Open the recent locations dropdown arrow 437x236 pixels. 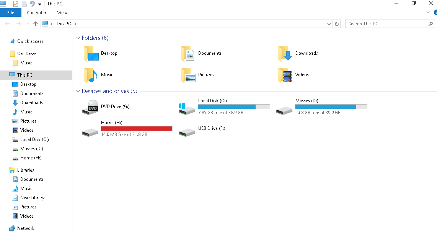tap(27, 24)
